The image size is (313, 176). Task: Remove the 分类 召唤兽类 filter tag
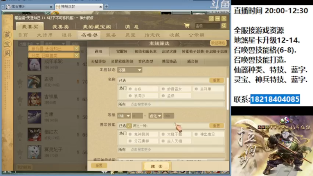pyautogui.click(x=76, y=55)
